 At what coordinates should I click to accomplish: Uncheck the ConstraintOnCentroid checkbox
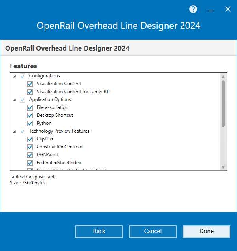(30, 147)
